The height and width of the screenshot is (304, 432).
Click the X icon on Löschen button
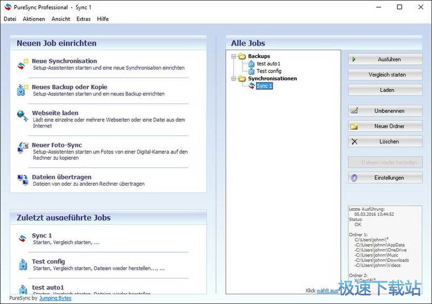pyautogui.click(x=354, y=141)
